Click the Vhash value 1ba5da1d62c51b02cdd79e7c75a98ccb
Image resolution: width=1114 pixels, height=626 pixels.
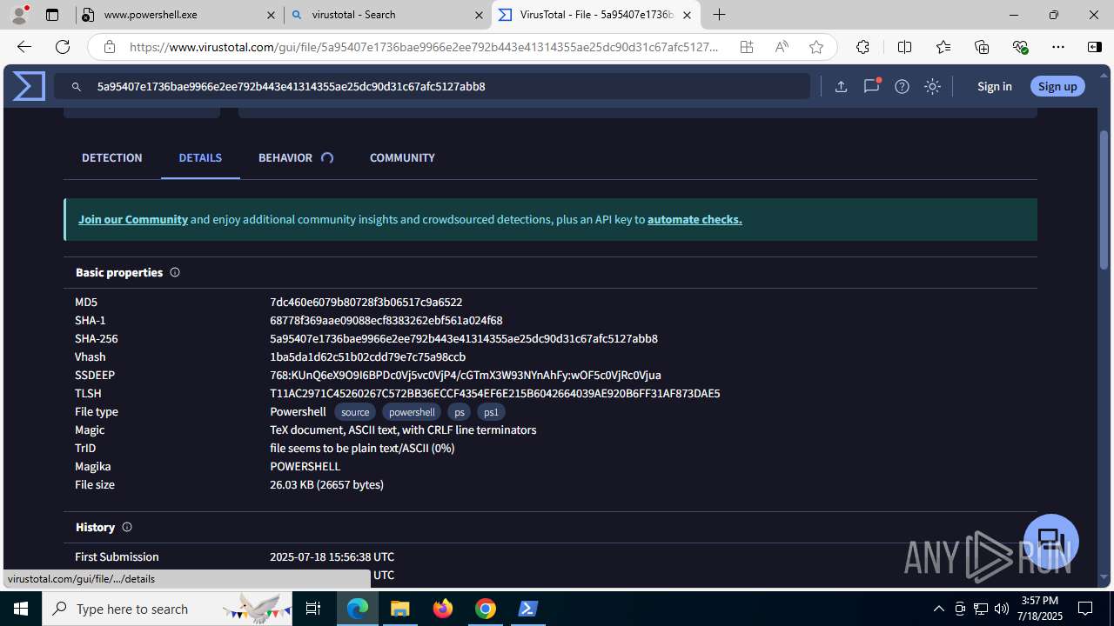point(367,356)
